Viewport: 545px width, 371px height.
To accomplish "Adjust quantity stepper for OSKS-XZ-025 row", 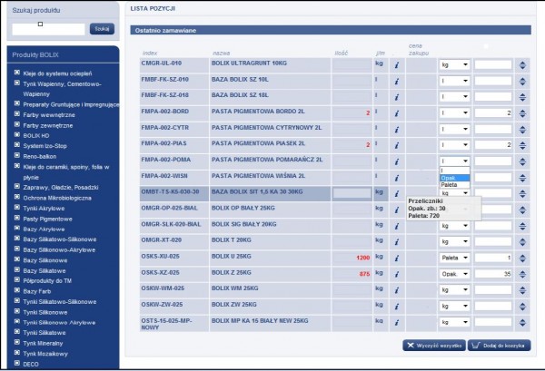I will pyautogui.click(x=522, y=274).
